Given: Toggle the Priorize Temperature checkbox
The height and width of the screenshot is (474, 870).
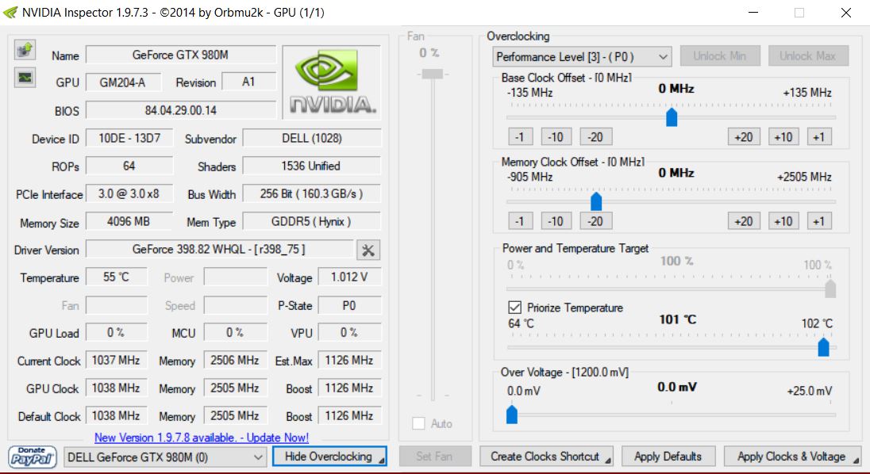Looking at the screenshot, I should (x=514, y=308).
